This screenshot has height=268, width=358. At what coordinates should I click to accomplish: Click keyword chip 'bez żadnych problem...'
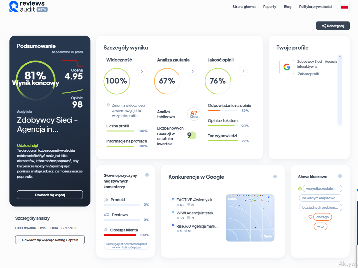pos(320,207)
